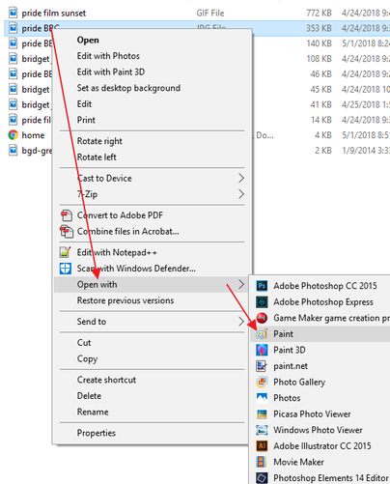Select Rotate right
This screenshot has width=390, height=484.
(x=99, y=141)
